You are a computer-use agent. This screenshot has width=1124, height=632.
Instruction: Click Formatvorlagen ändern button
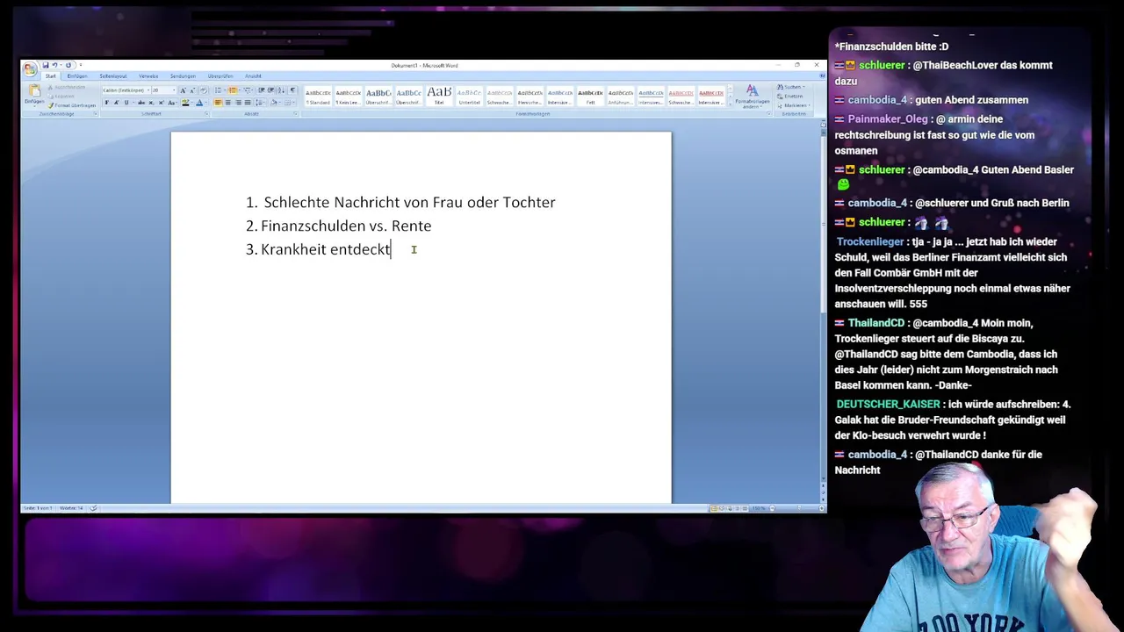(x=753, y=97)
